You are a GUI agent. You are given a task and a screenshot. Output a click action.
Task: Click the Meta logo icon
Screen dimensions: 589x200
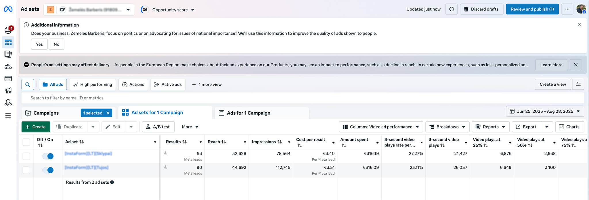click(x=8, y=9)
